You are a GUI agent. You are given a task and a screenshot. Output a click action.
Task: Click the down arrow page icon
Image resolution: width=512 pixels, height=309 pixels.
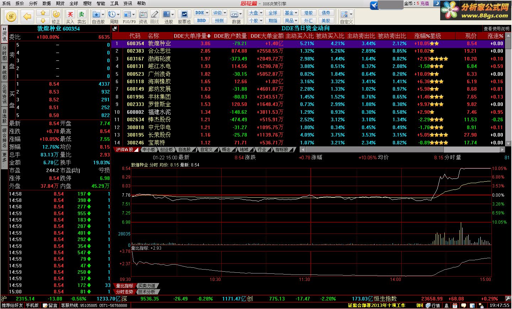(x=43, y=21)
